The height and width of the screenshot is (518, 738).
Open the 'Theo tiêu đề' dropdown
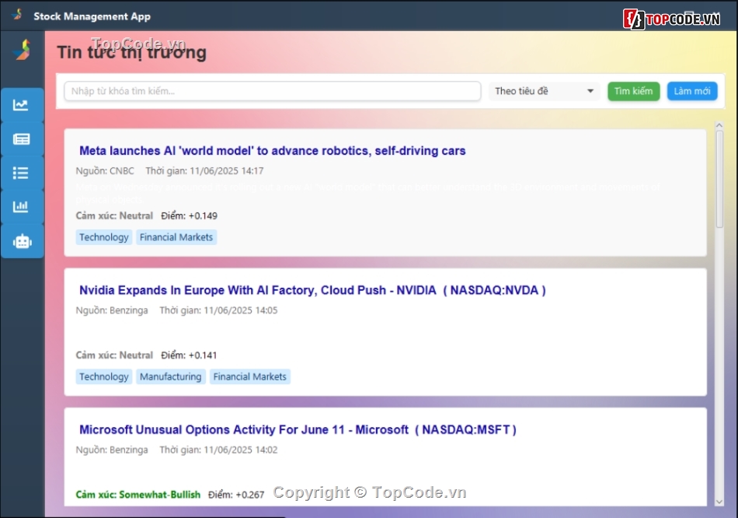(x=544, y=91)
